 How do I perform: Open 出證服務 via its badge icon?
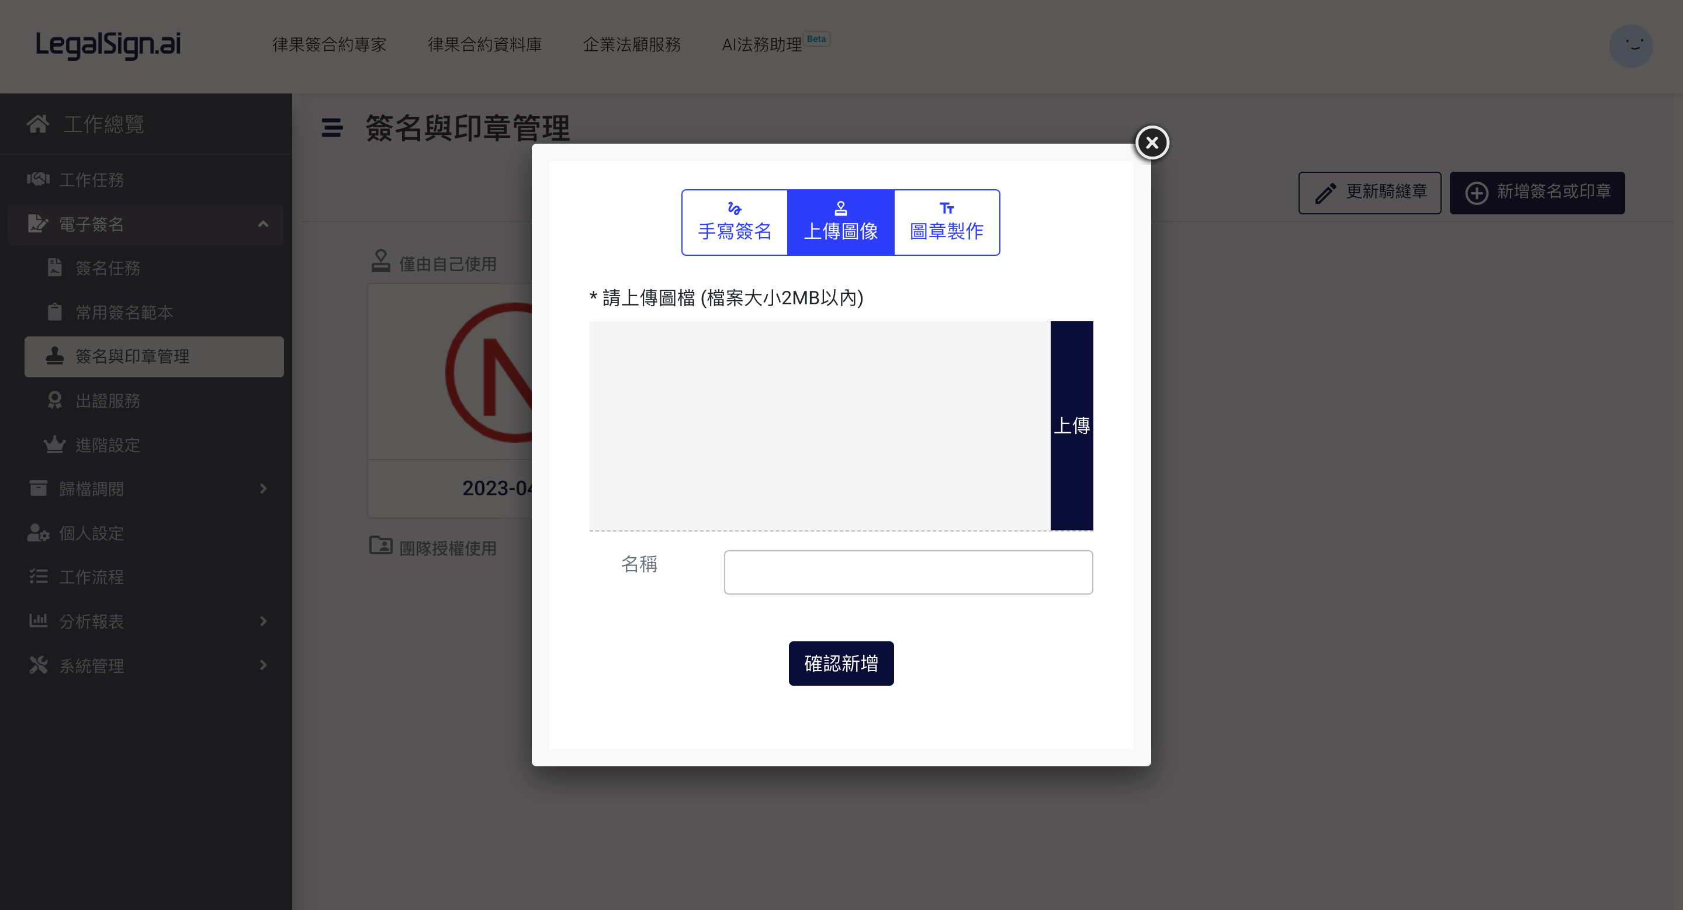point(55,400)
